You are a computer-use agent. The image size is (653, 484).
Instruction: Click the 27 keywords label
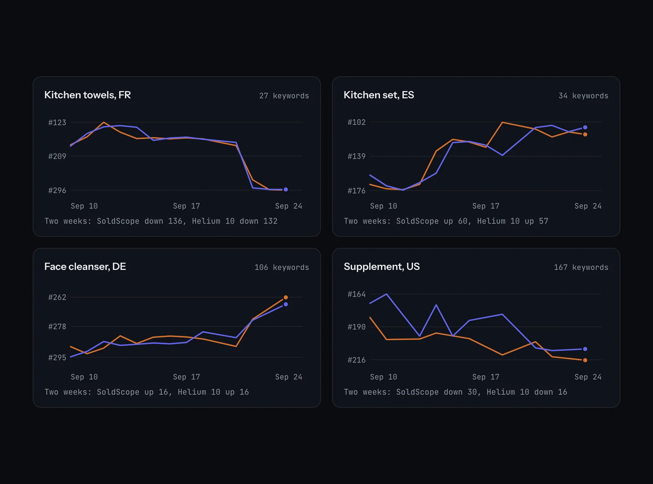[x=284, y=96]
